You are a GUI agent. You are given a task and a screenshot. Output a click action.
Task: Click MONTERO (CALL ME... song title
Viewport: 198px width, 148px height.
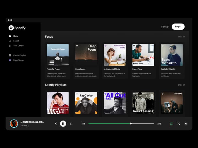[x=32, y=122]
